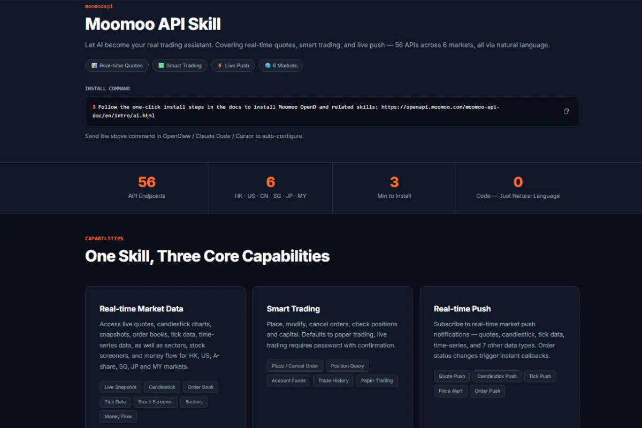The image size is (642, 428).
Task: Select the Real-time Quotes pill
Action: coord(117,65)
